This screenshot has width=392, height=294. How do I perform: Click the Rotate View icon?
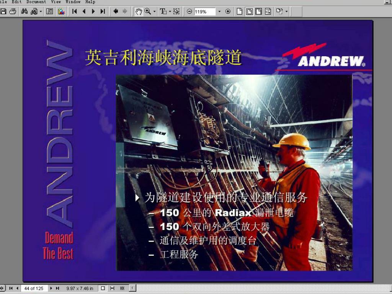(x=279, y=11)
